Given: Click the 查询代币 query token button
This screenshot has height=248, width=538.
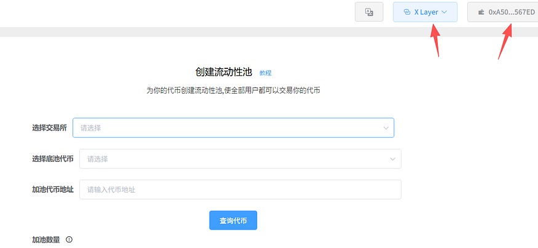Looking at the screenshot, I should 233,220.
